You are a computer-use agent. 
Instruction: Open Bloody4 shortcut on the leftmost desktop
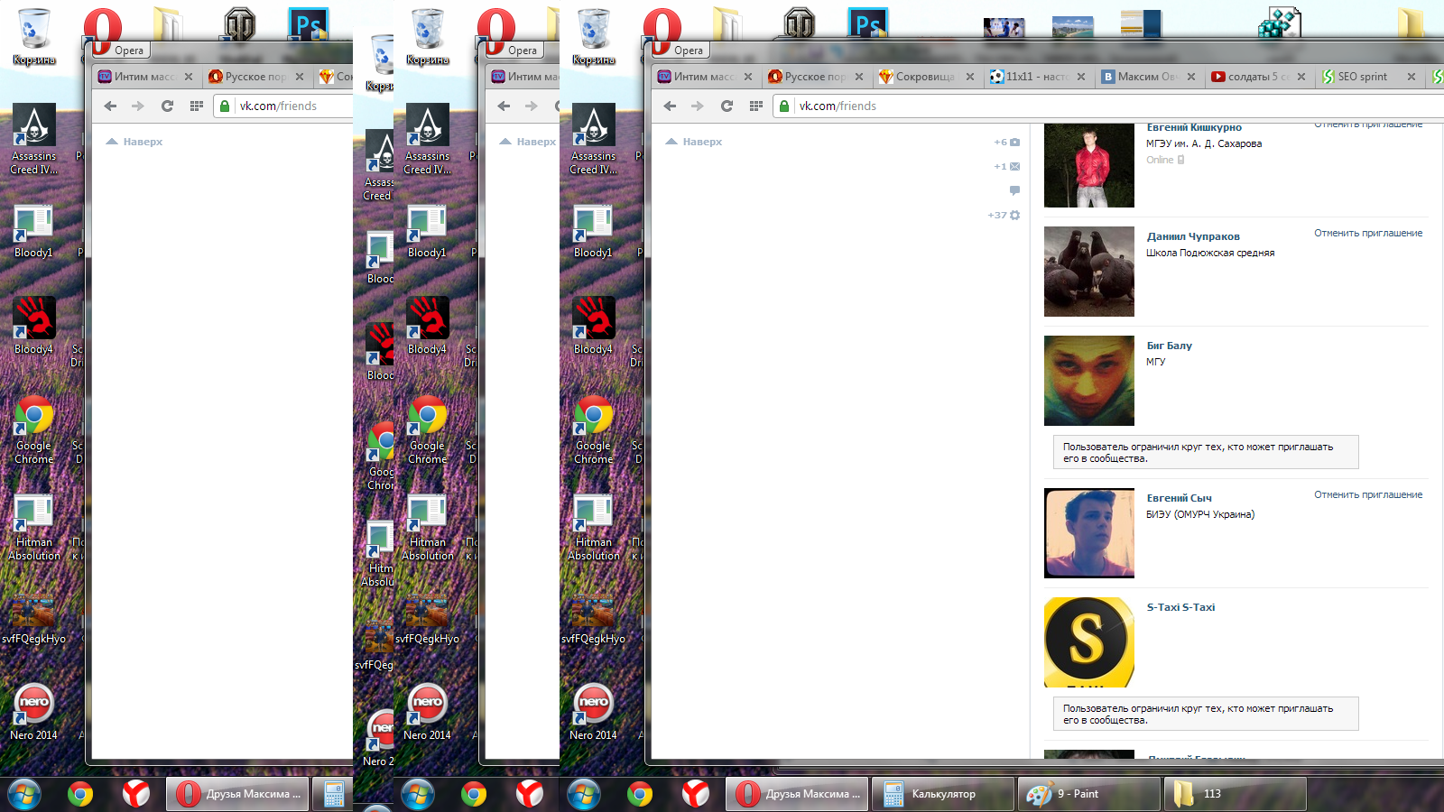click(x=33, y=325)
